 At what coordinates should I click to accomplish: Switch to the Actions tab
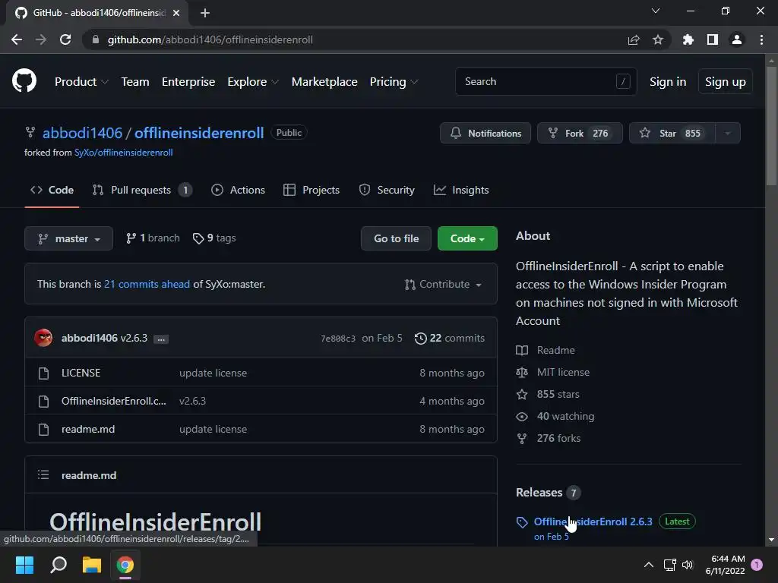tap(238, 190)
